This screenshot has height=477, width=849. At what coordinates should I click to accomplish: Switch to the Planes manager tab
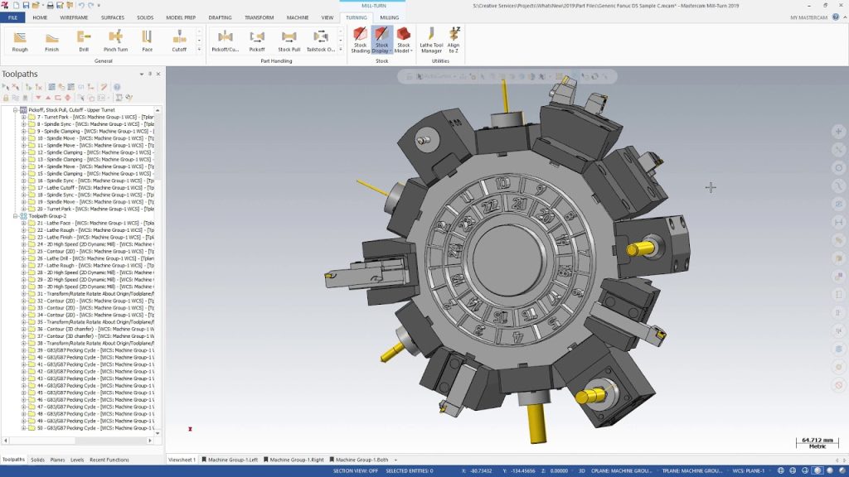tap(57, 460)
